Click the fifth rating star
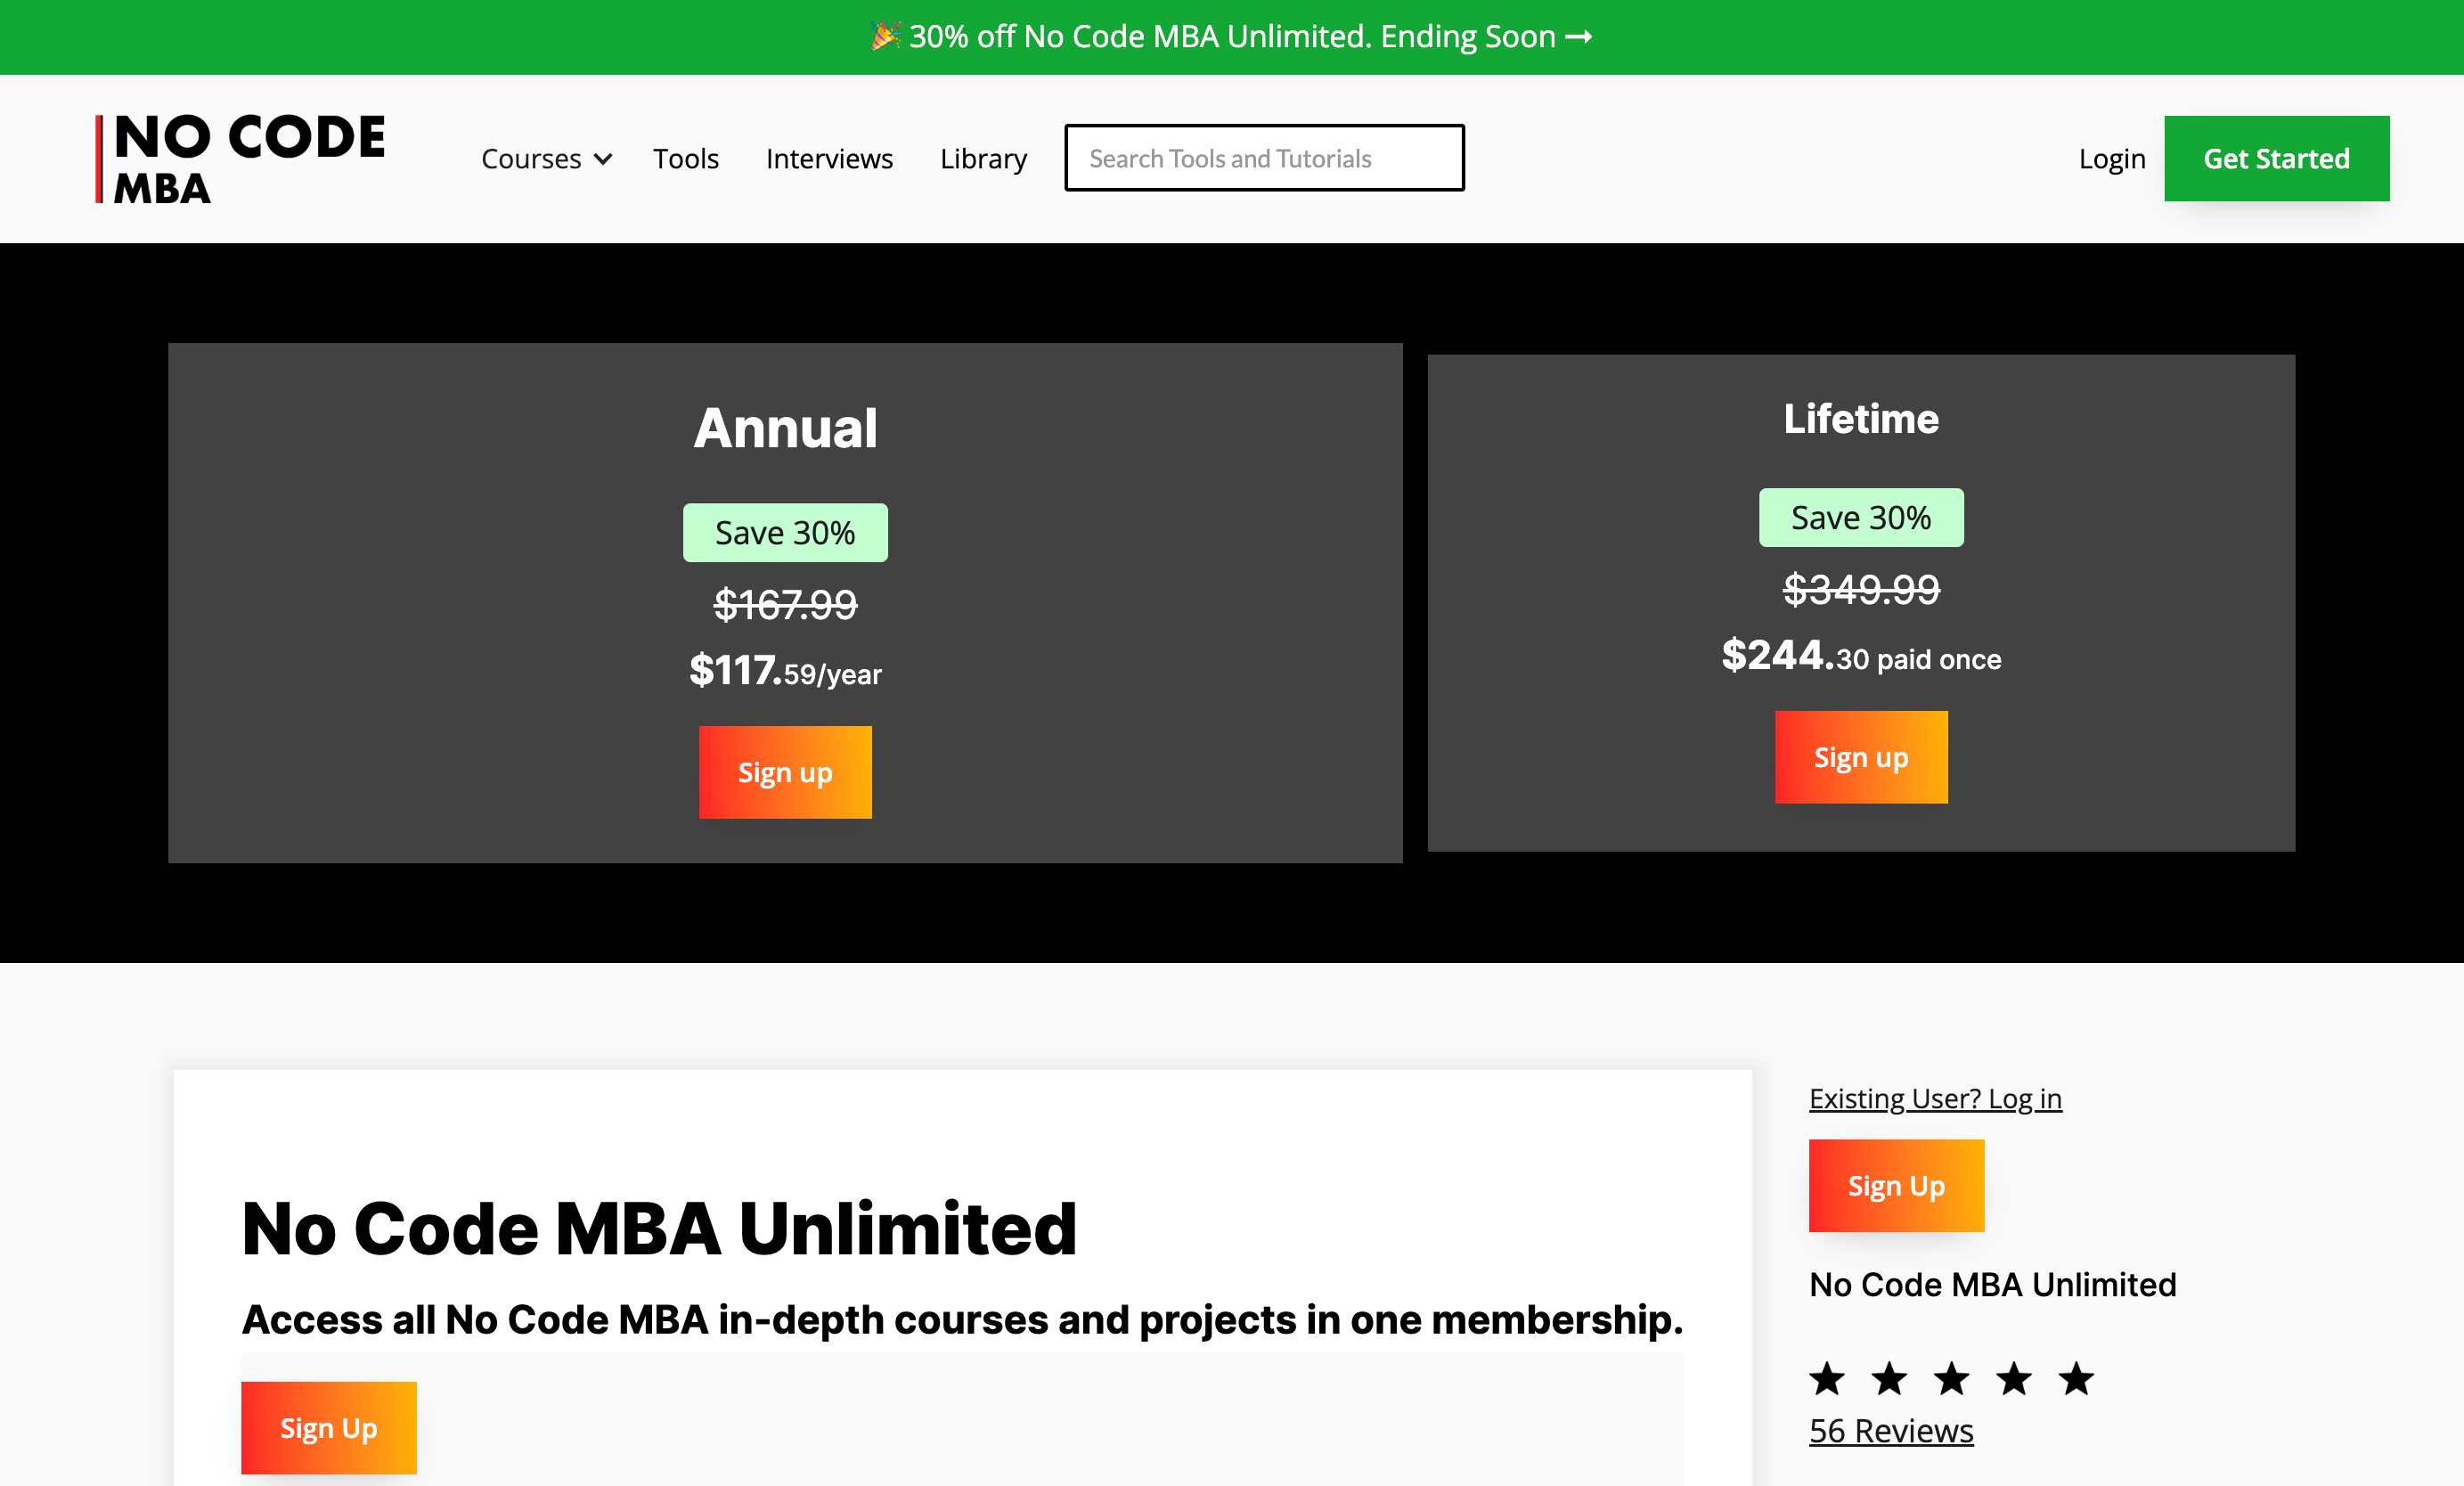Screen dimensions: 2464x1486 pos(2076,1379)
